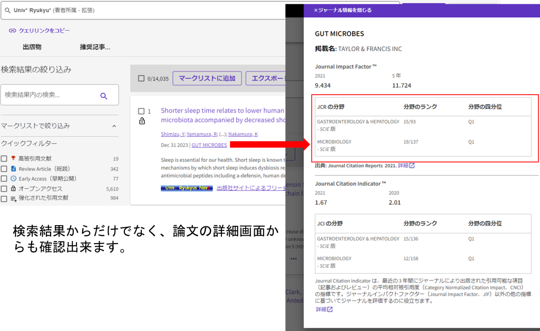Open the 出版社サイトによるフリー full text link
Image resolution: width=540 pixels, height=331 pixels.
point(251,188)
